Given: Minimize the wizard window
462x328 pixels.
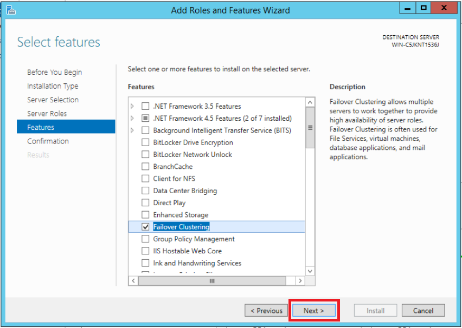Looking at the screenshot, I should tap(407, 8).
